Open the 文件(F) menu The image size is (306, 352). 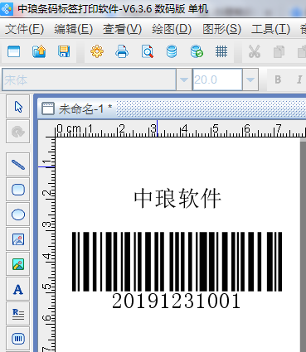24,29
